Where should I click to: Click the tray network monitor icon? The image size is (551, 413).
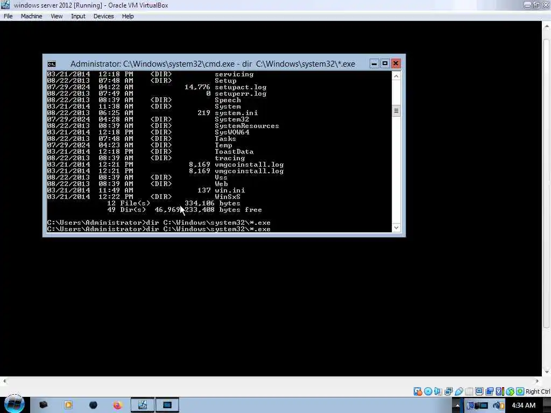(x=483, y=405)
